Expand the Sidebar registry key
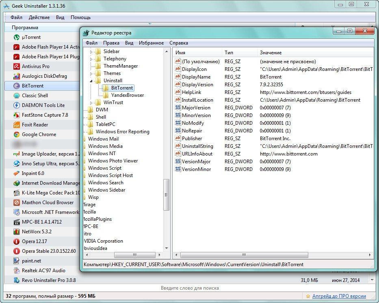The height and width of the screenshot is (303, 379). (x=91, y=51)
